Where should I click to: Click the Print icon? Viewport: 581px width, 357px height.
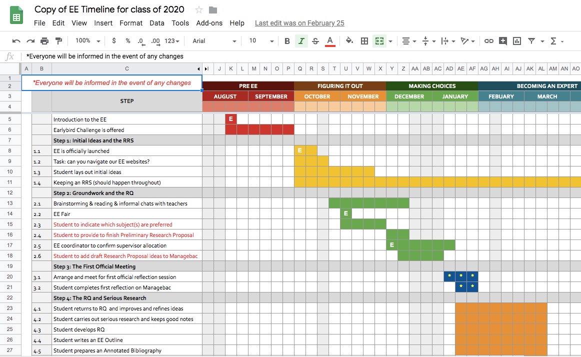click(x=44, y=41)
